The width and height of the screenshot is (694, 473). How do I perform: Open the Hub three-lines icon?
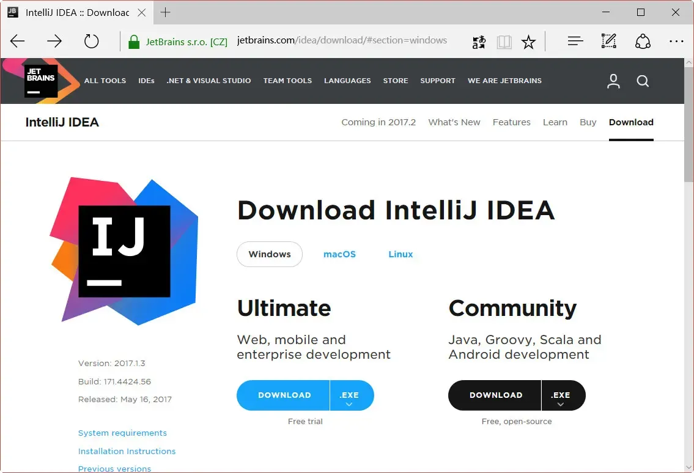point(575,41)
